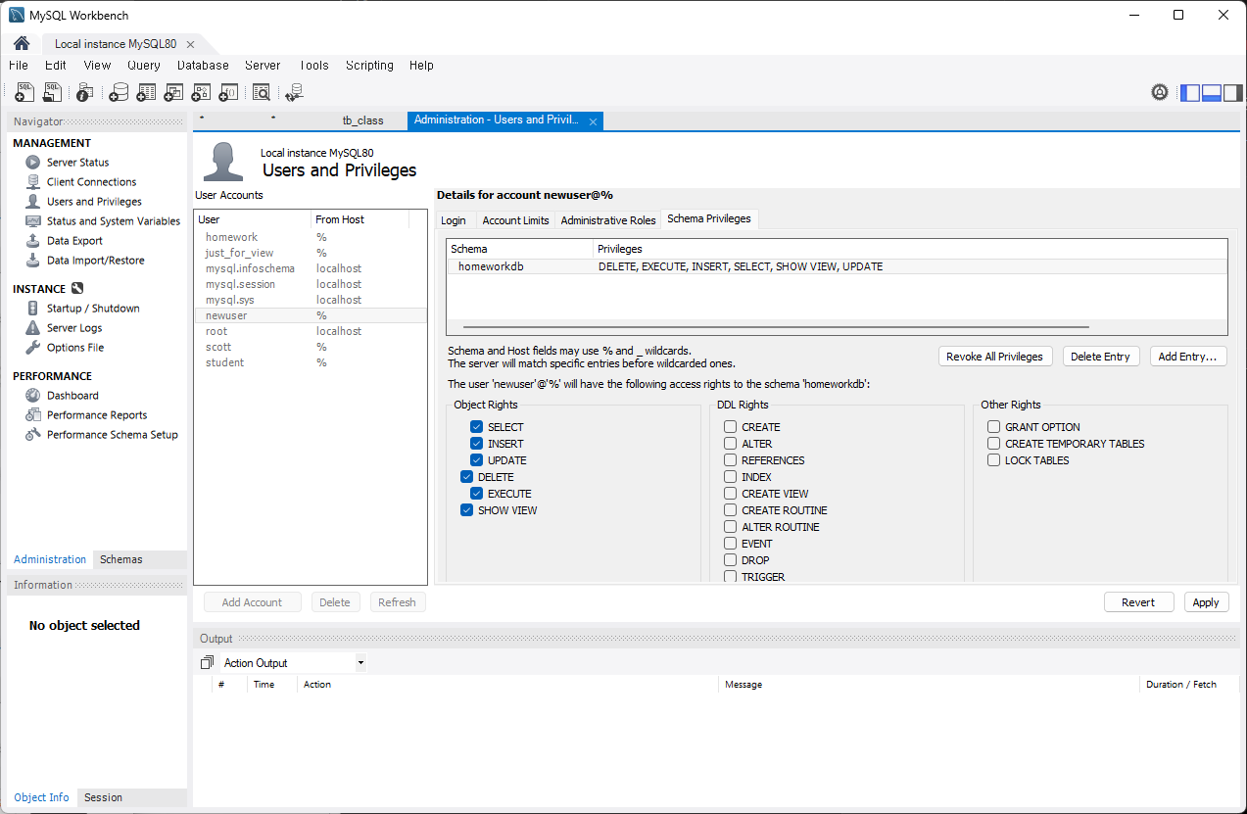Click the Revoke All Privileges button
The width and height of the screenshot is (1247, 814).
click(x=995, y=357)
